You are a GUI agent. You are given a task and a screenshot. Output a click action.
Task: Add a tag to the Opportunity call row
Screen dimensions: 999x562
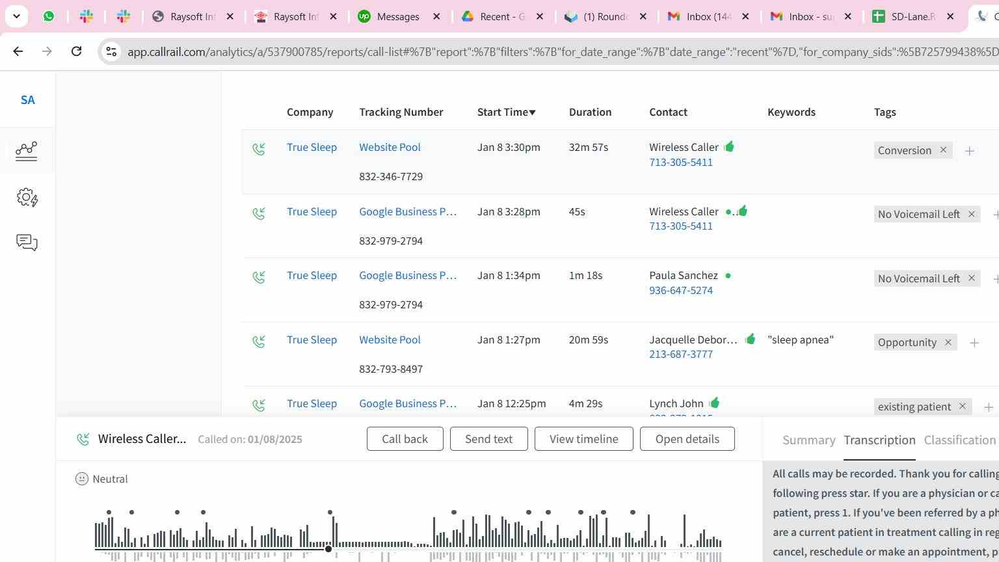[974, 343]
